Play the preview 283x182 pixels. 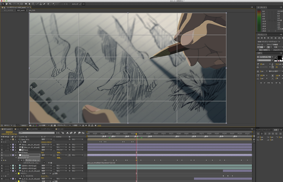[x=265, y=38]
